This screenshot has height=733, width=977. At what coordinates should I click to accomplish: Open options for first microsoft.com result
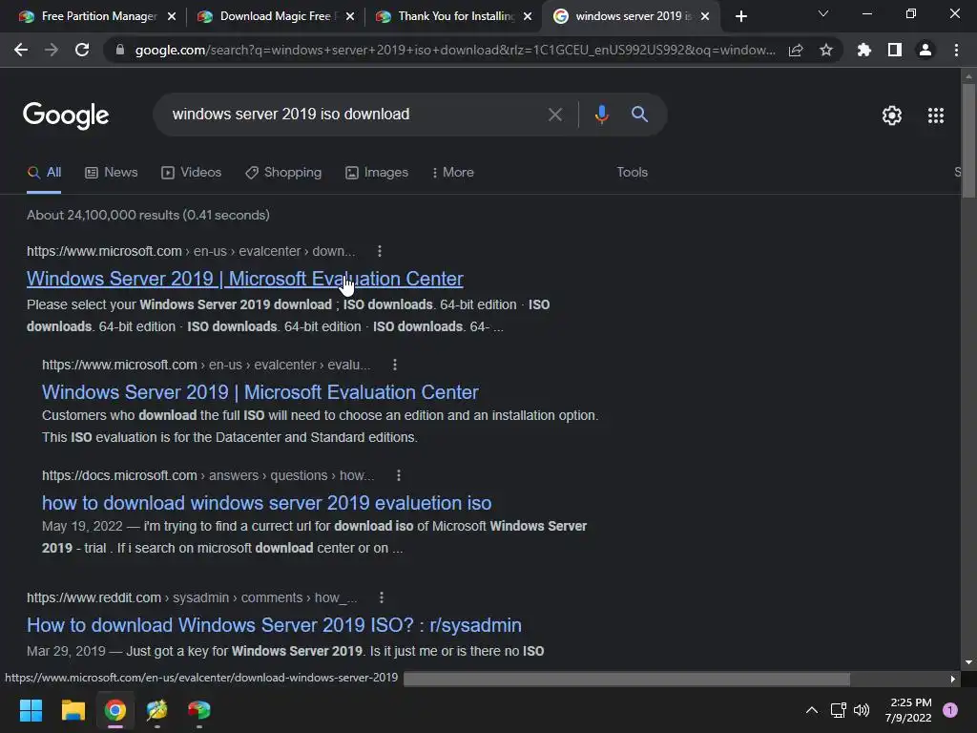[x=380, y=251]
